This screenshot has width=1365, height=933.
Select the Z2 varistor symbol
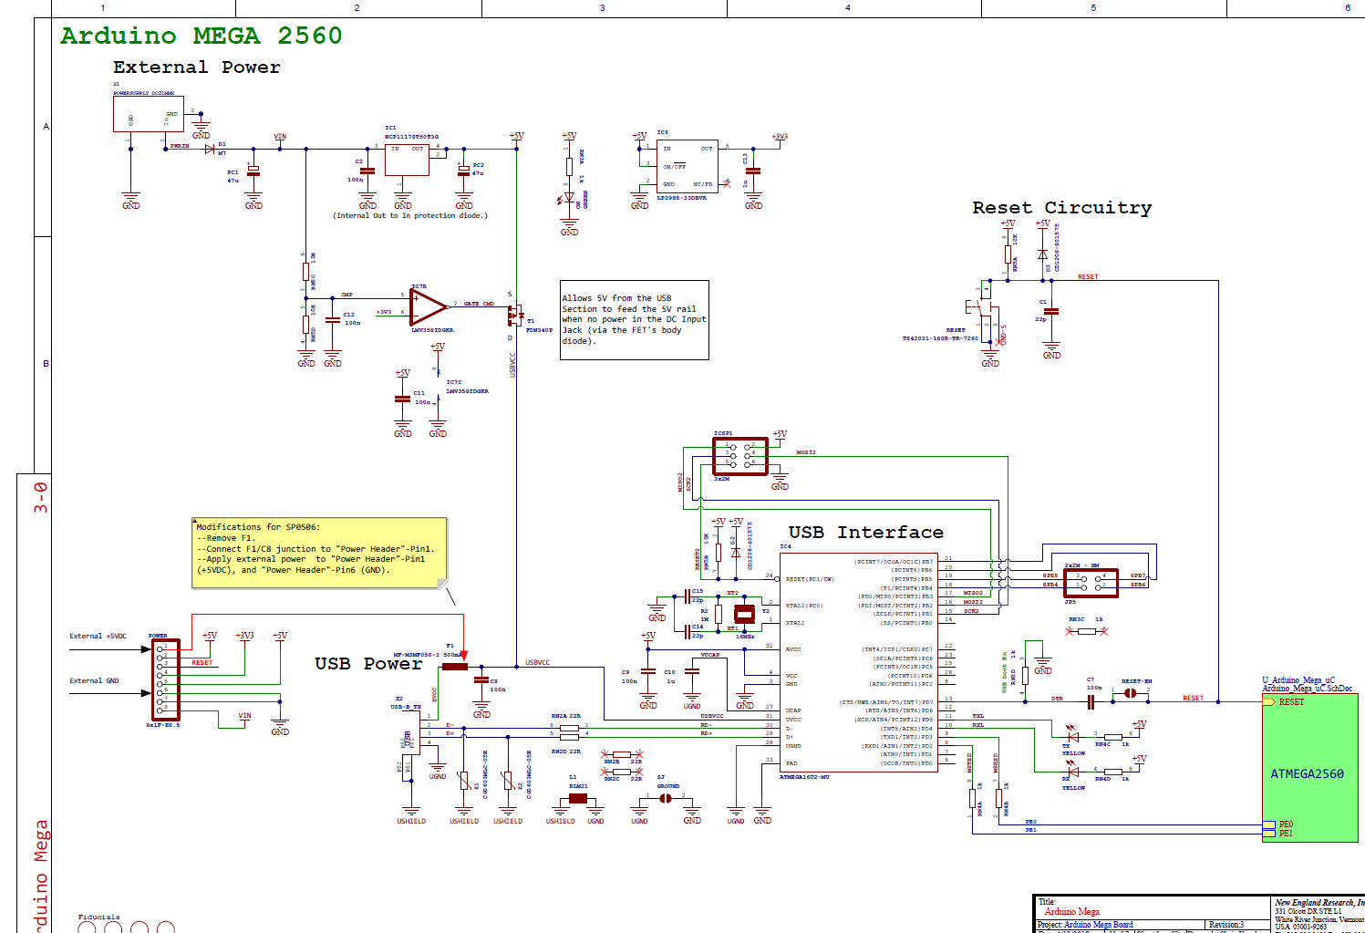[508, 781]
